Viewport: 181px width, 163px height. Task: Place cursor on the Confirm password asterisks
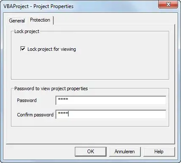click(x=63, y=113)
